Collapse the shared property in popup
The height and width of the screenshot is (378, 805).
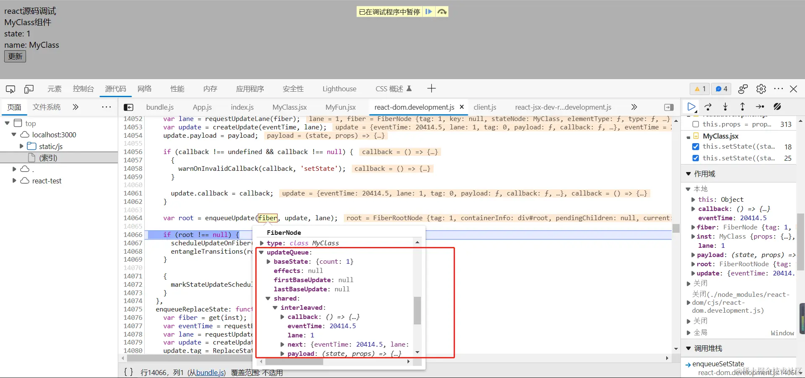point(268,298)
